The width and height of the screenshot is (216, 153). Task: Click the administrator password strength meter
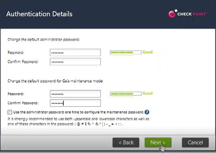[126, 52]
